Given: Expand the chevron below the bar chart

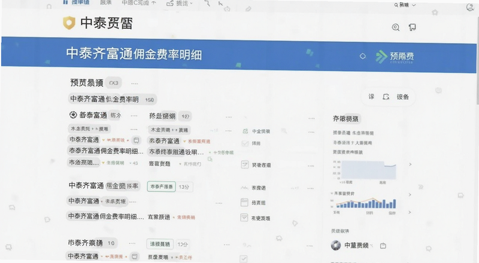Looking at the screenshot, I should [x=410, y=212].
